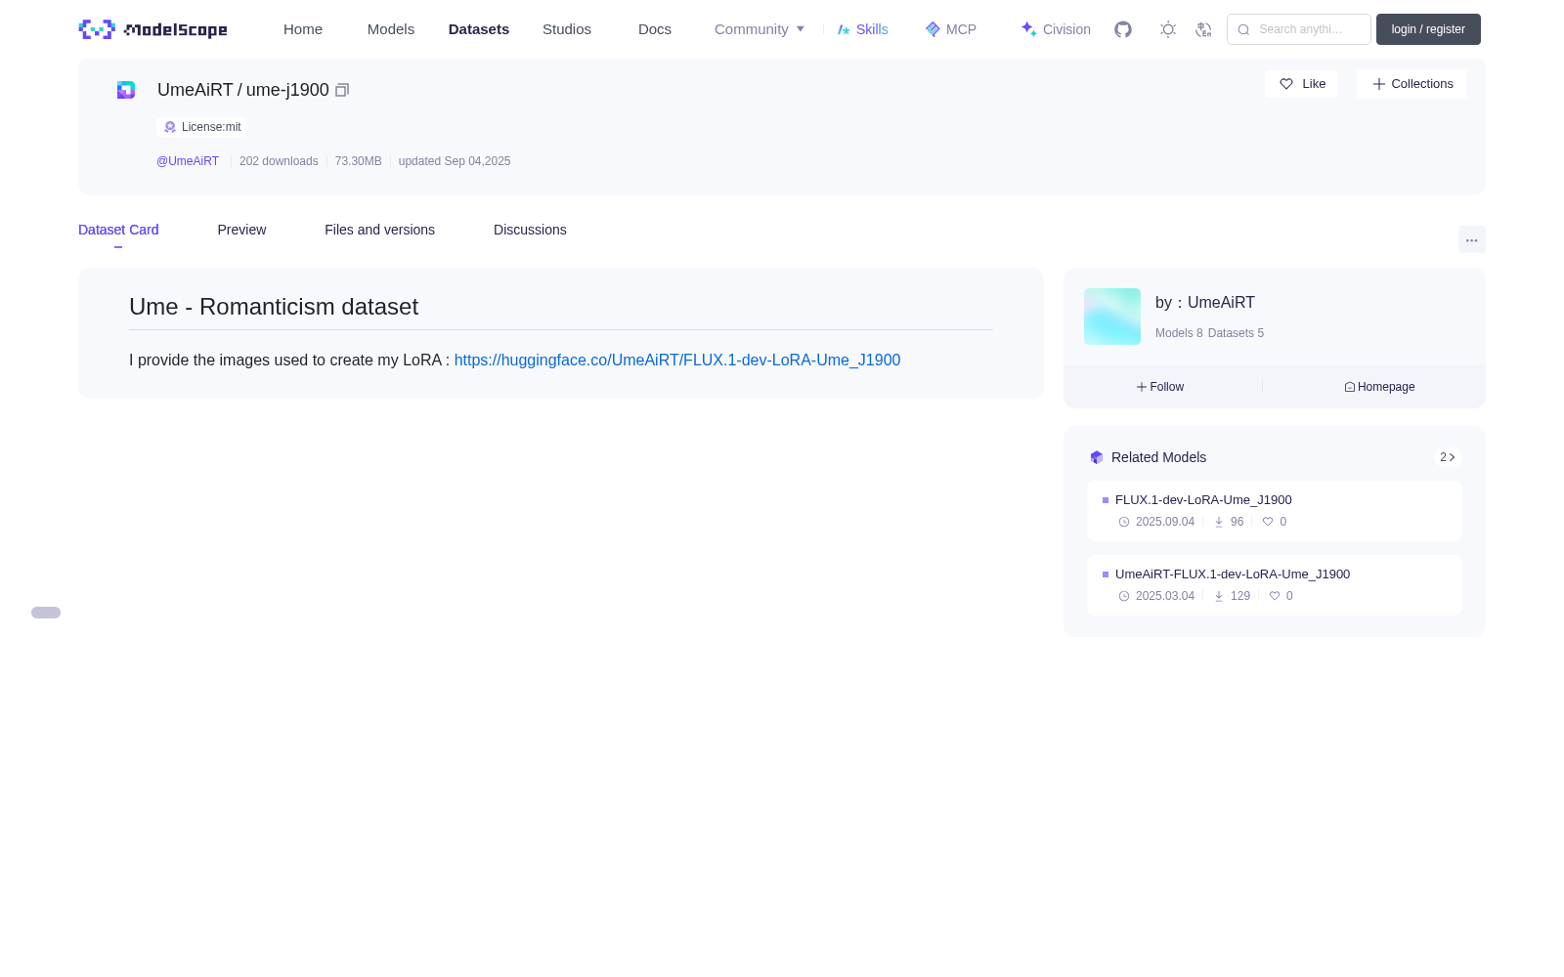
Task: Click the 'Related Models' heading text
Action: [1158, 457]
